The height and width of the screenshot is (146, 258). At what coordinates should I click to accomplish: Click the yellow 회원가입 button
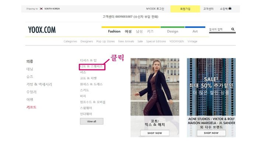(x=185, y=9)
